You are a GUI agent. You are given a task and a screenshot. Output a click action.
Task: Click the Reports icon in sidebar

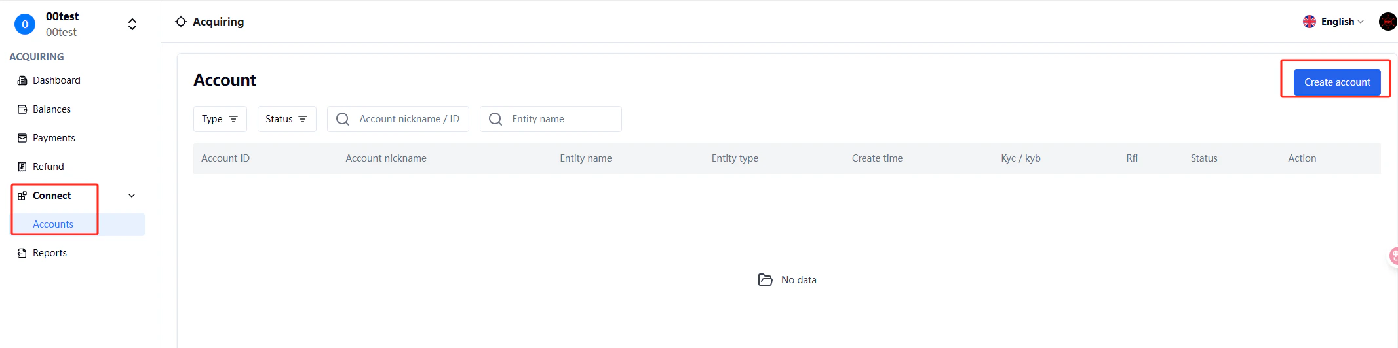click(x=22, y=253)
